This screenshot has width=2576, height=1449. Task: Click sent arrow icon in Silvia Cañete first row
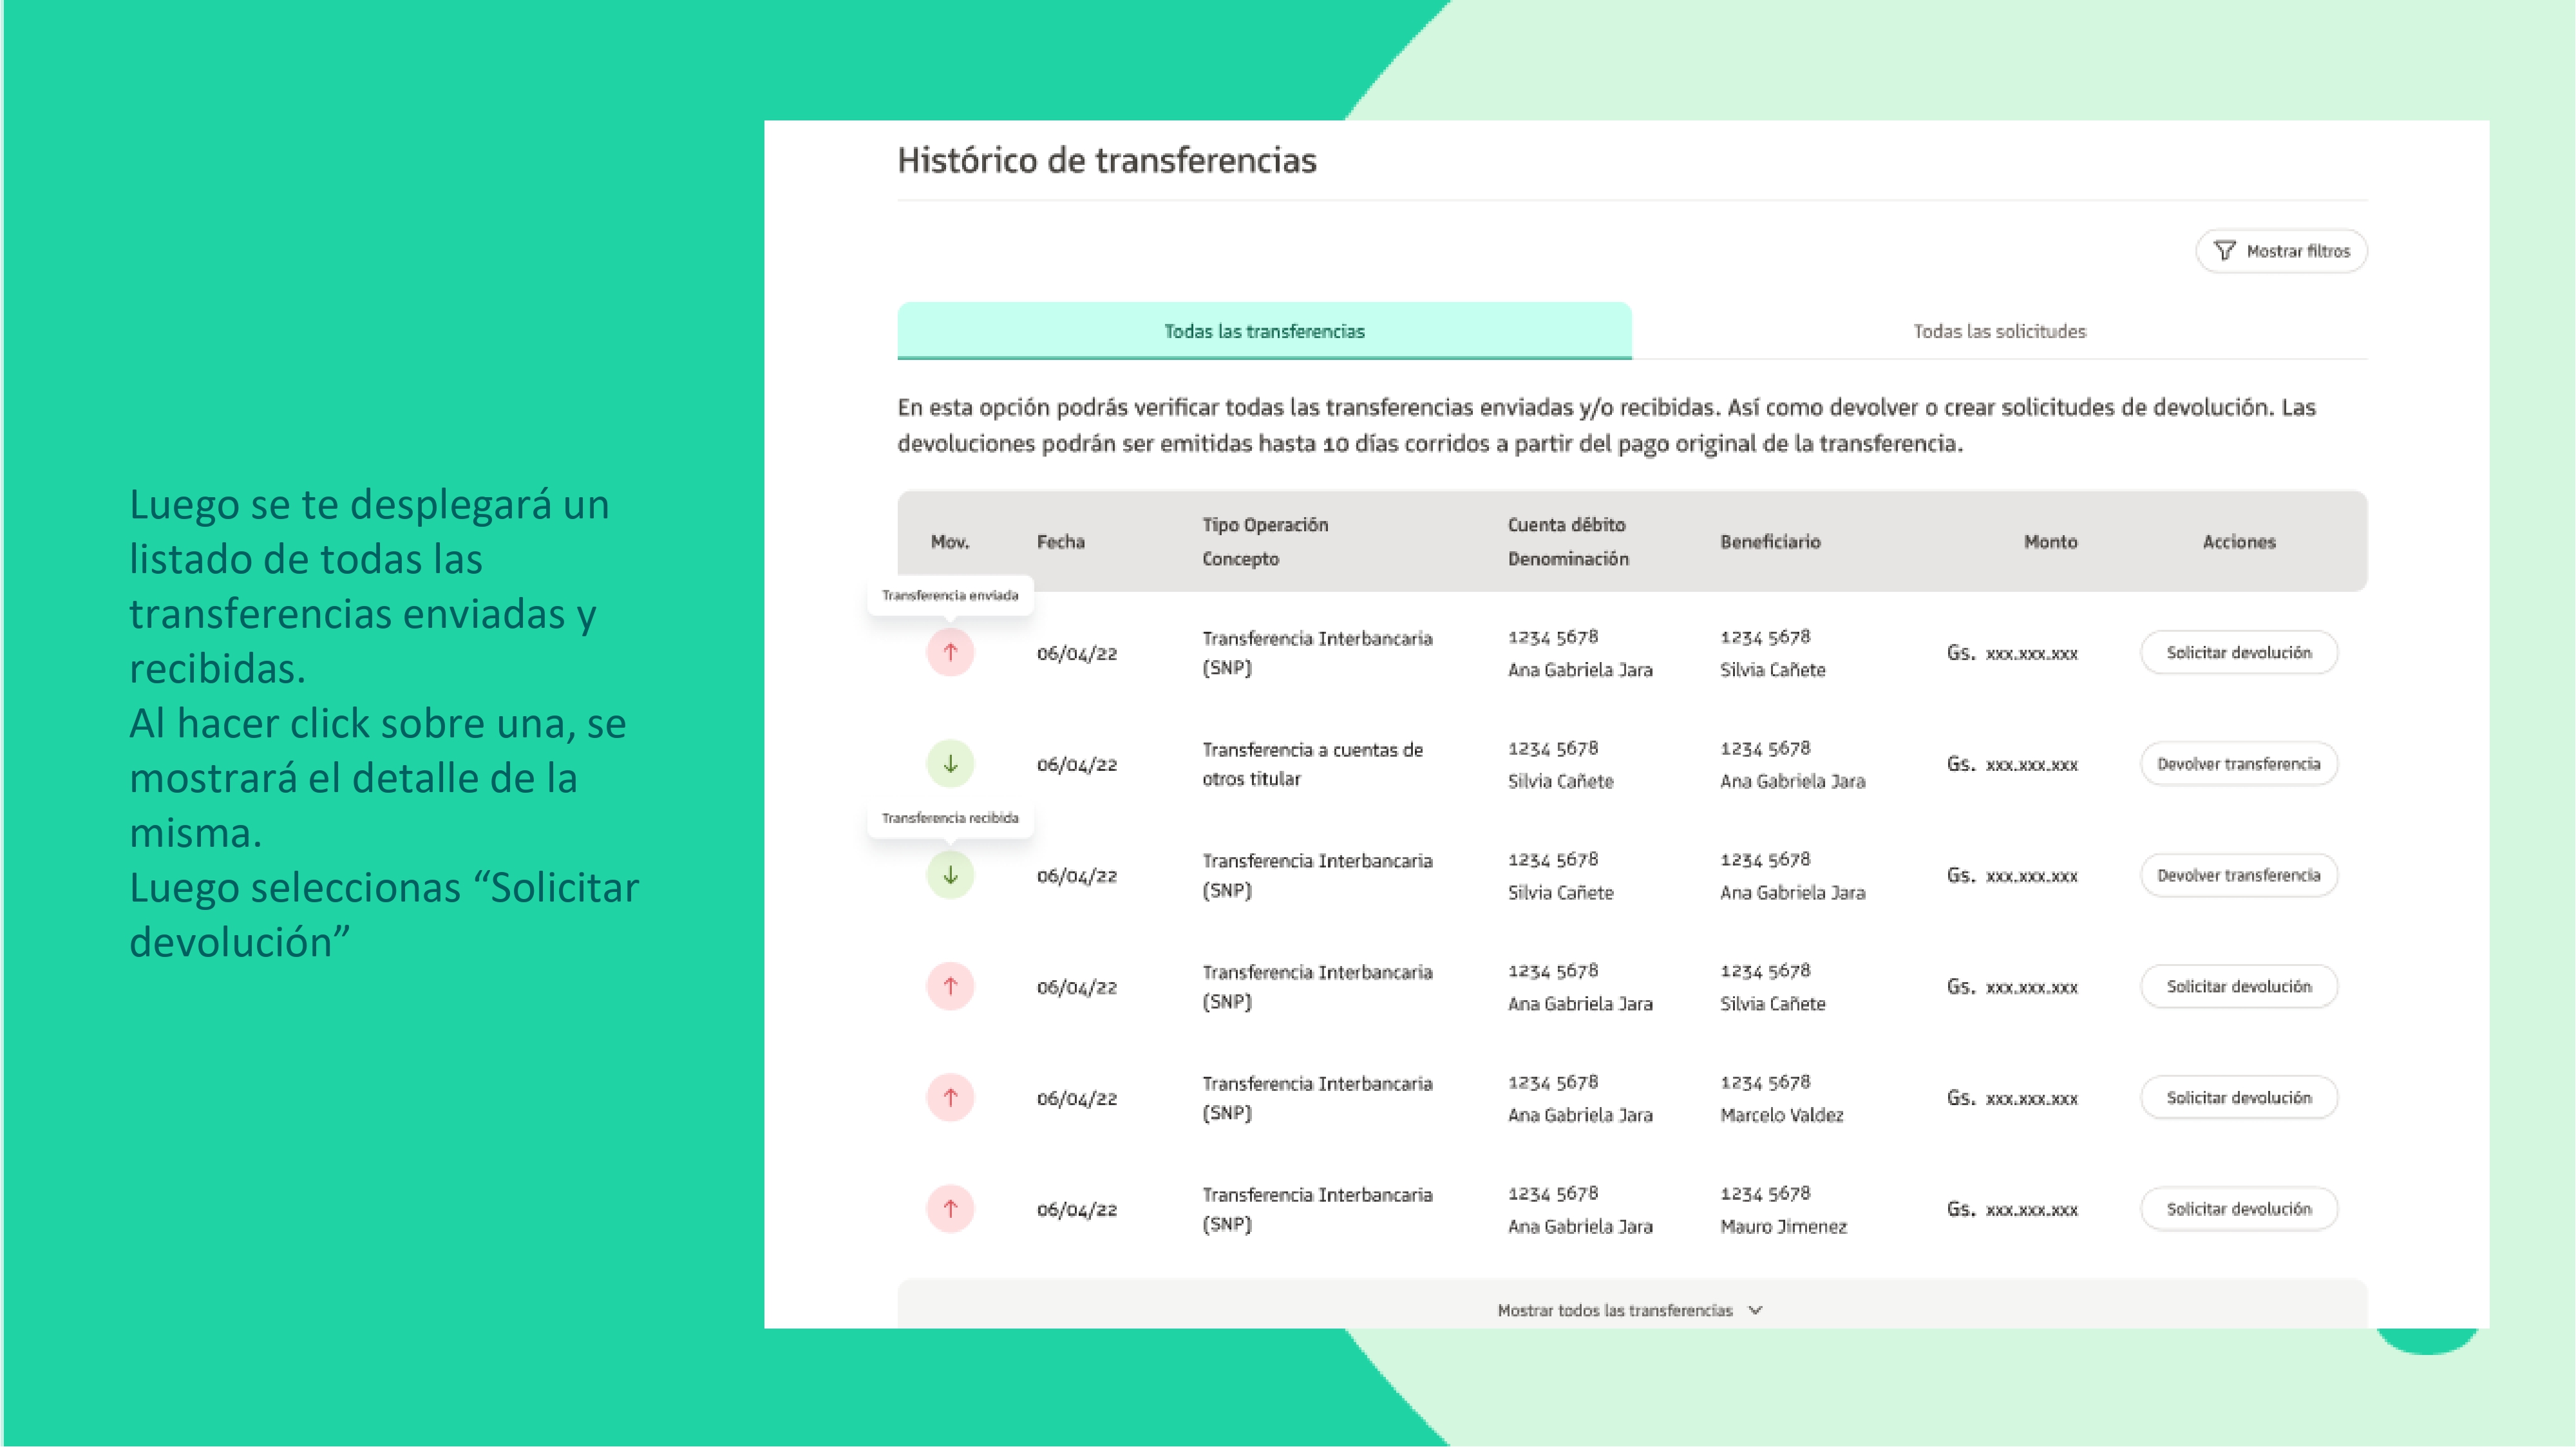coord(950,653)
